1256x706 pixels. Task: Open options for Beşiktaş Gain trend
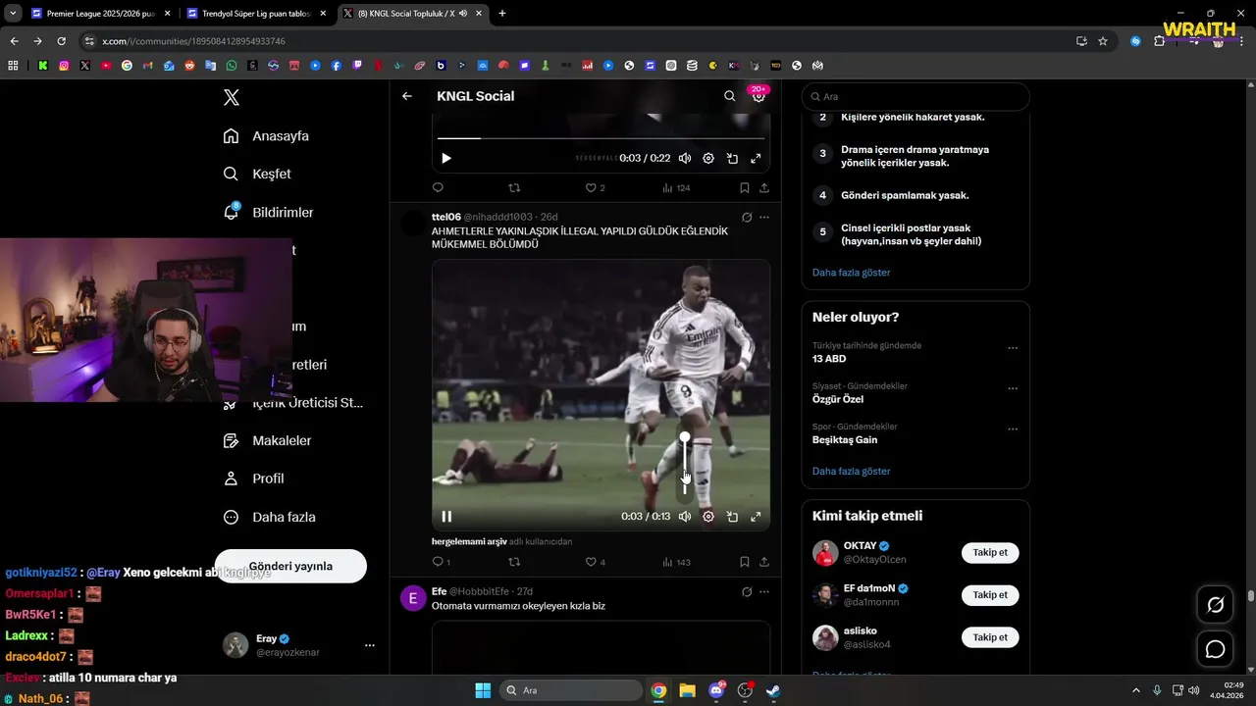(1013, 429)
